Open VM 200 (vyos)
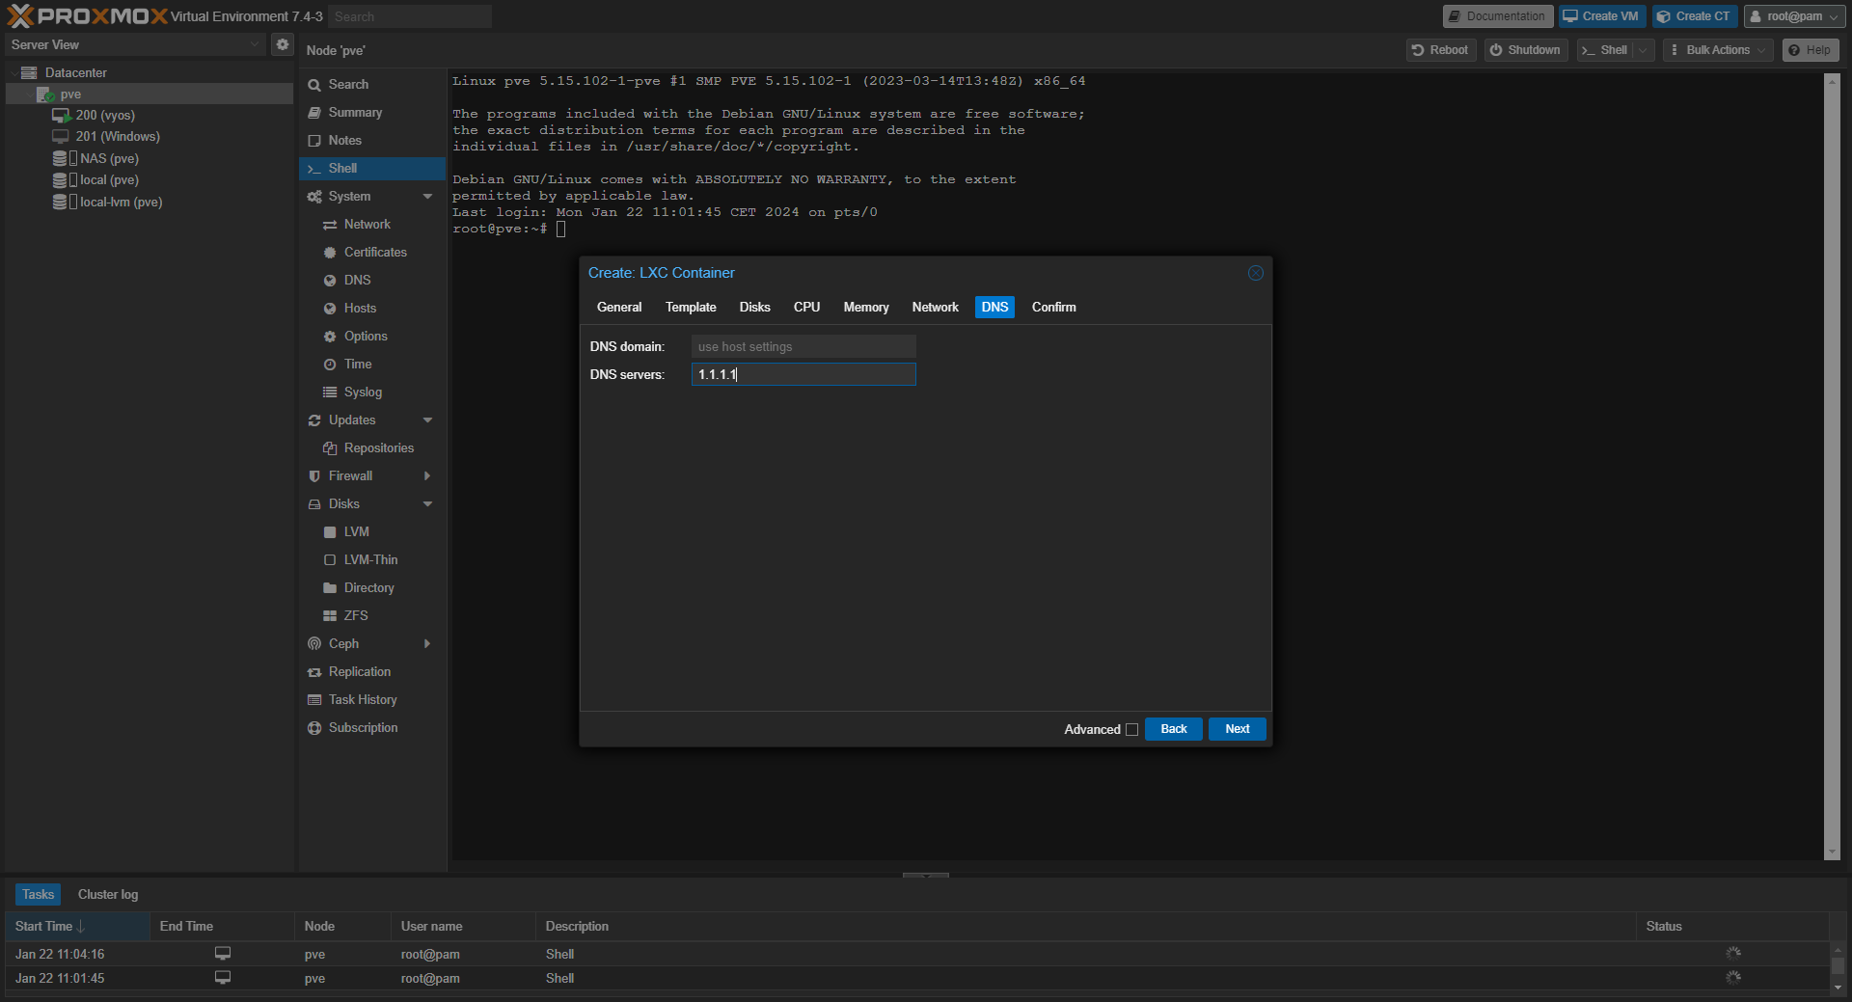1852x1002 pixels. click(x=105, y=115)
